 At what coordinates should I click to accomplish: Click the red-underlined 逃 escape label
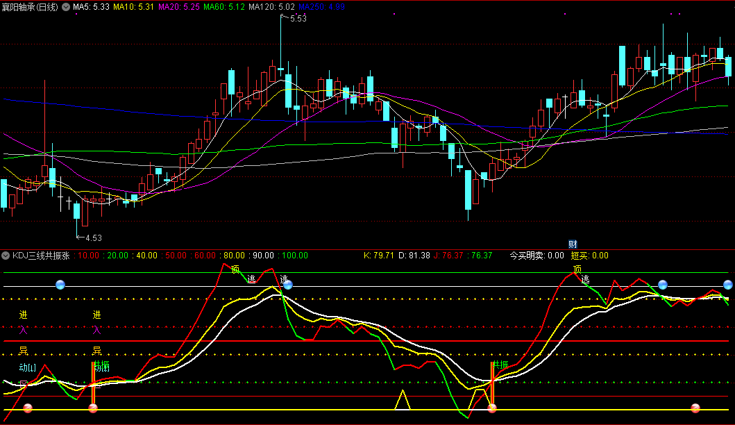pyautogui.click(x=252, y=279)
